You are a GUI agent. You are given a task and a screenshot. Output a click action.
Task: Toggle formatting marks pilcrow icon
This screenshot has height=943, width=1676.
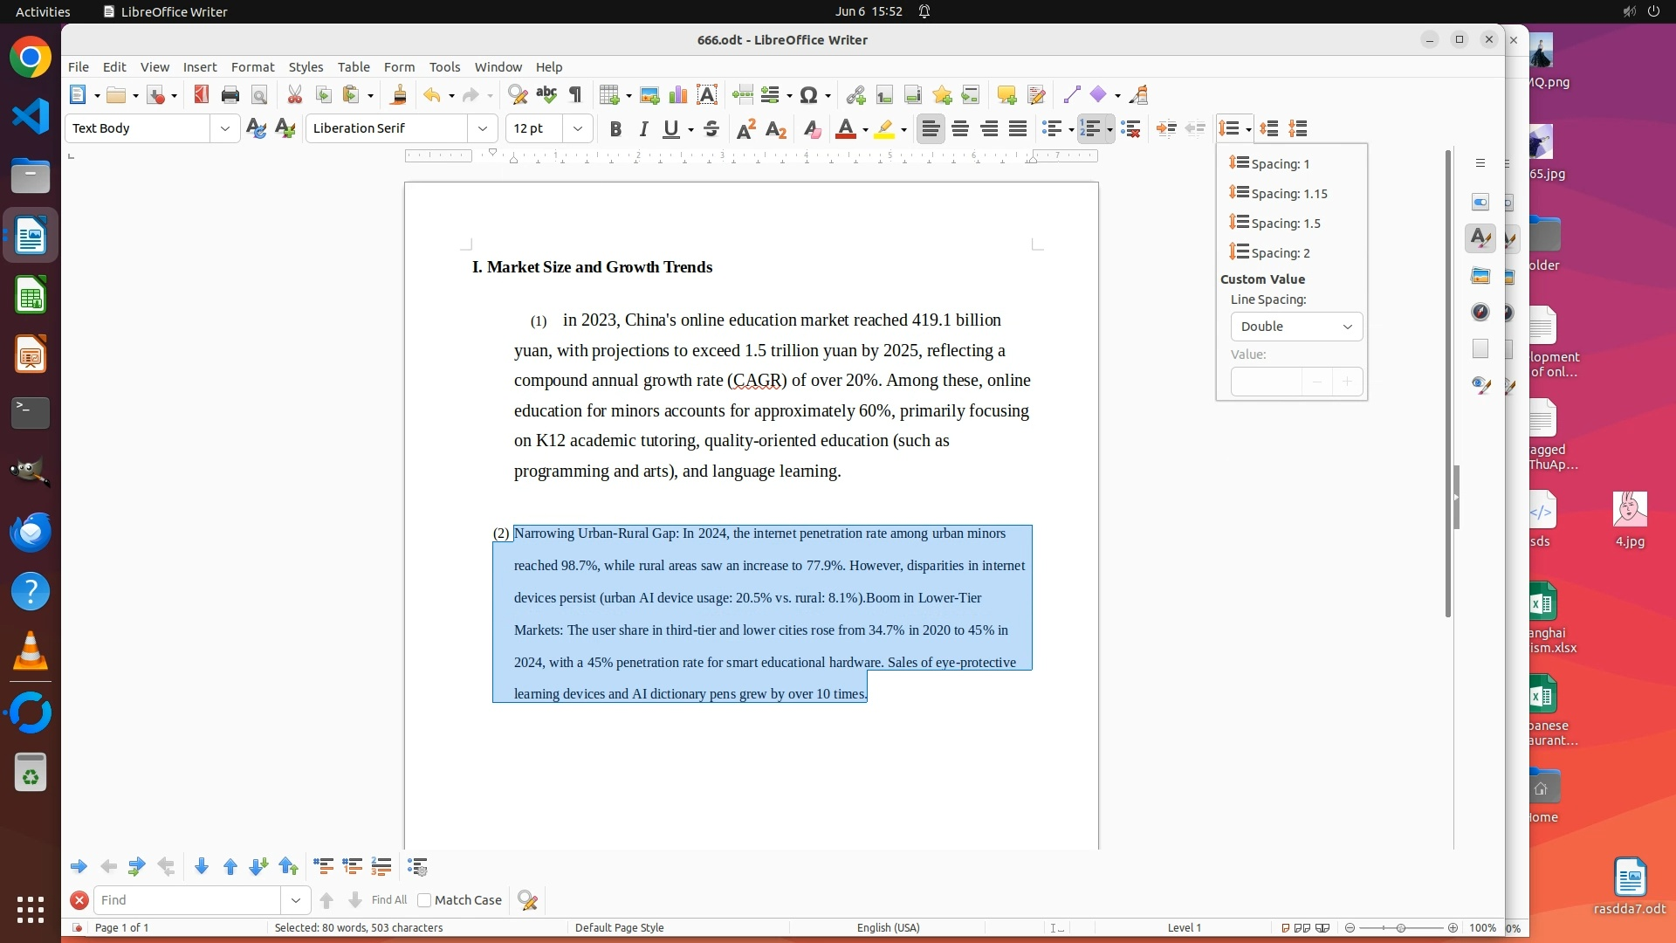point(575,95)
